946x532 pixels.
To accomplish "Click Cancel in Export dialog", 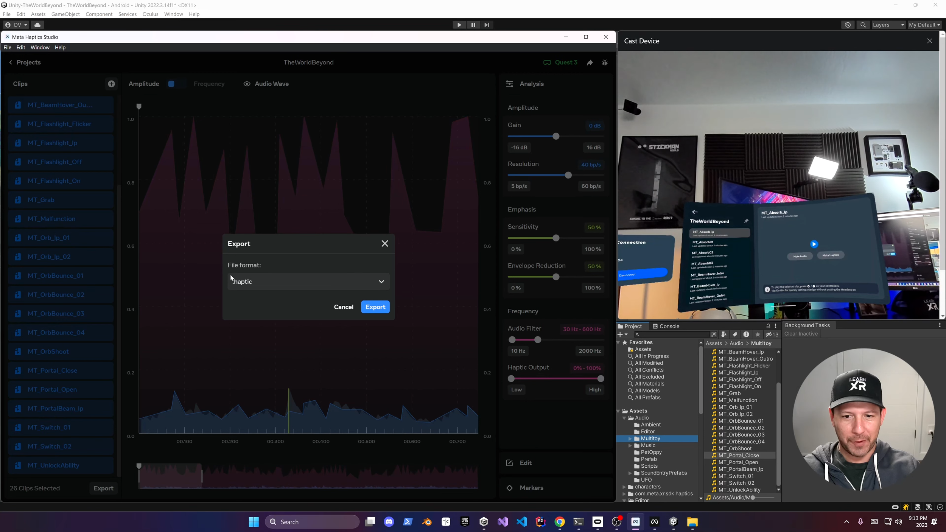I will click(x=344, y=307).
